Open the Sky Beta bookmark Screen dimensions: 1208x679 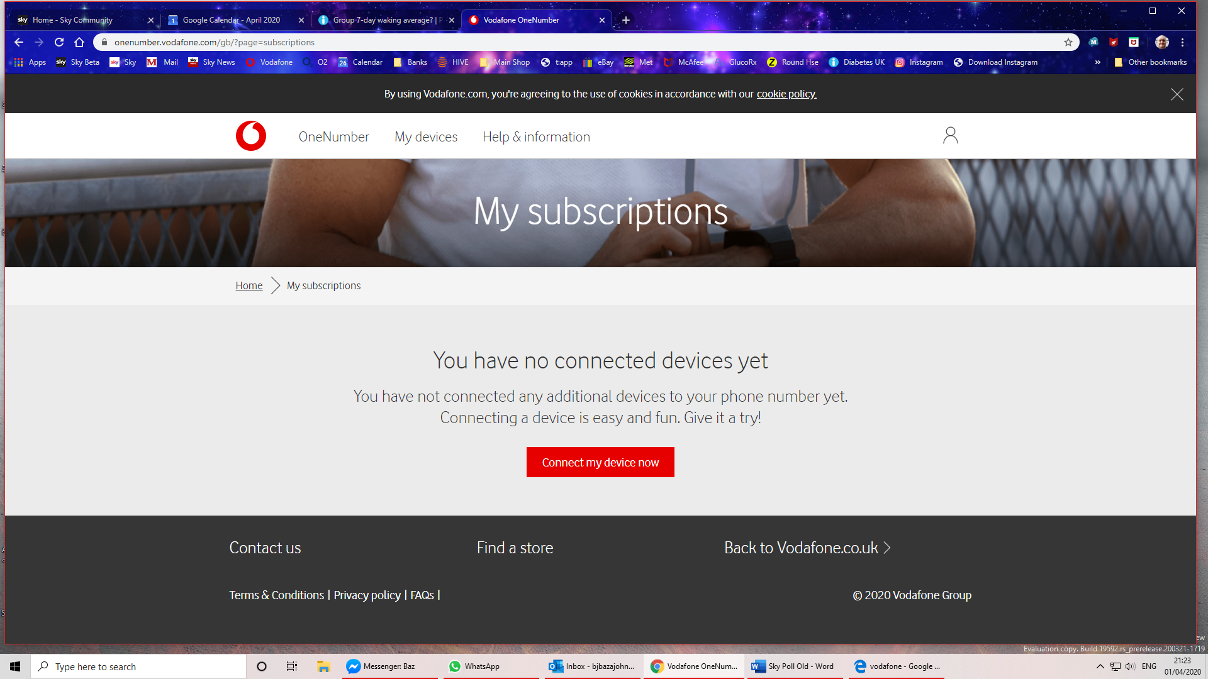(78, 62)
